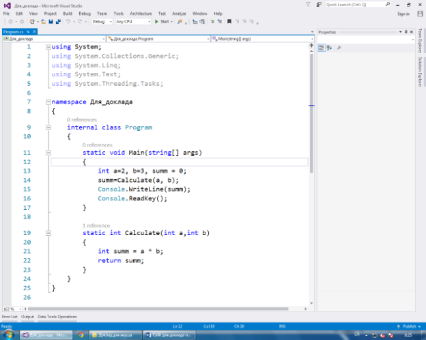
Task: Switch to the Error List tab
Action: point(10,317)
